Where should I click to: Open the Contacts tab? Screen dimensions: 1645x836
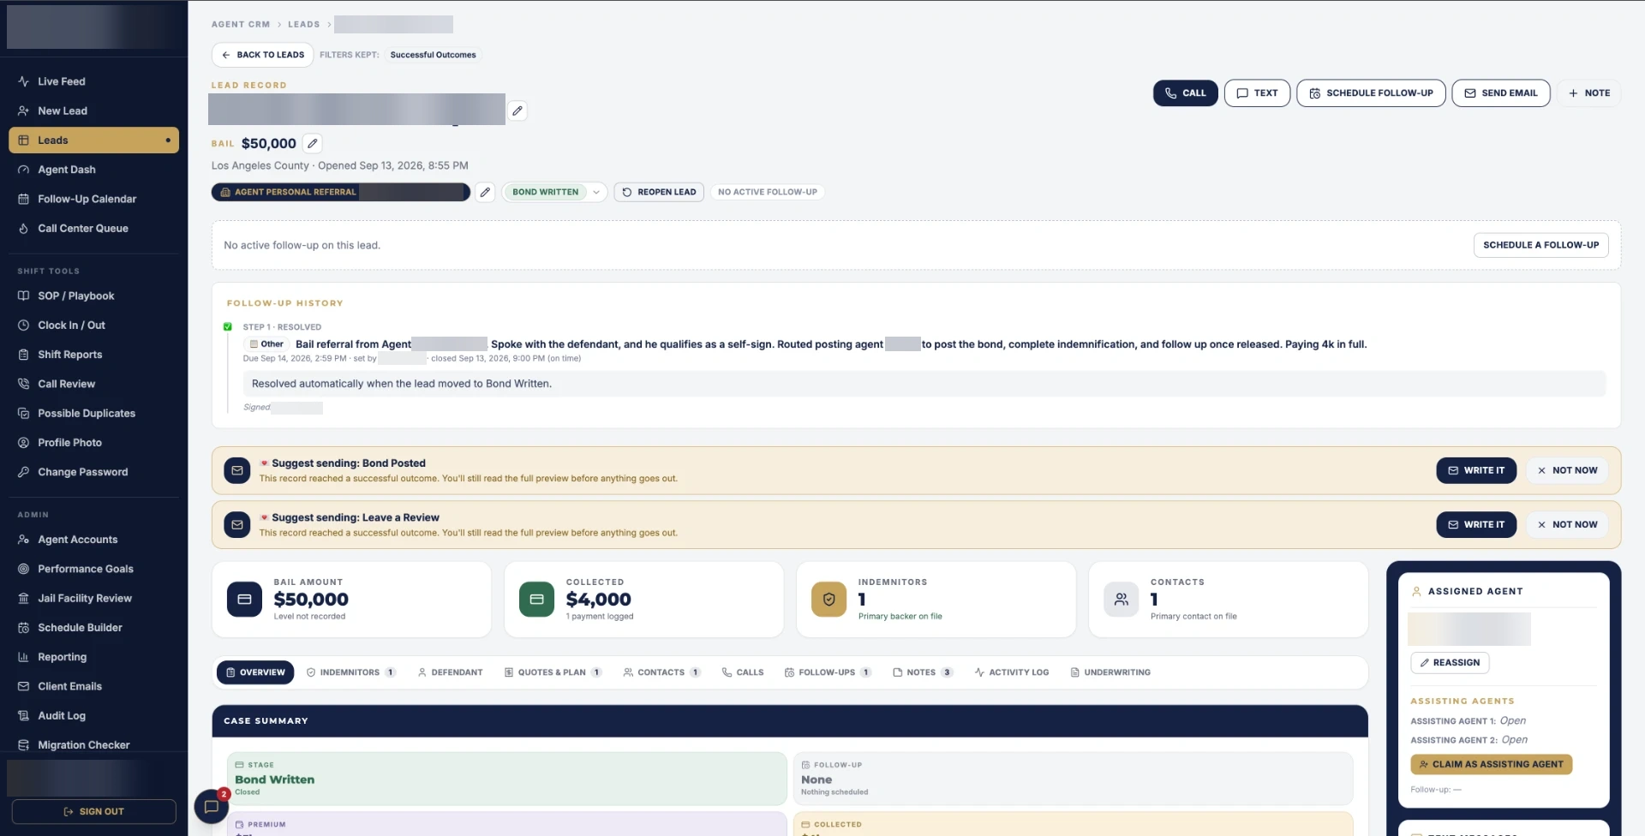pyautogui.click(x=661, y=672)
